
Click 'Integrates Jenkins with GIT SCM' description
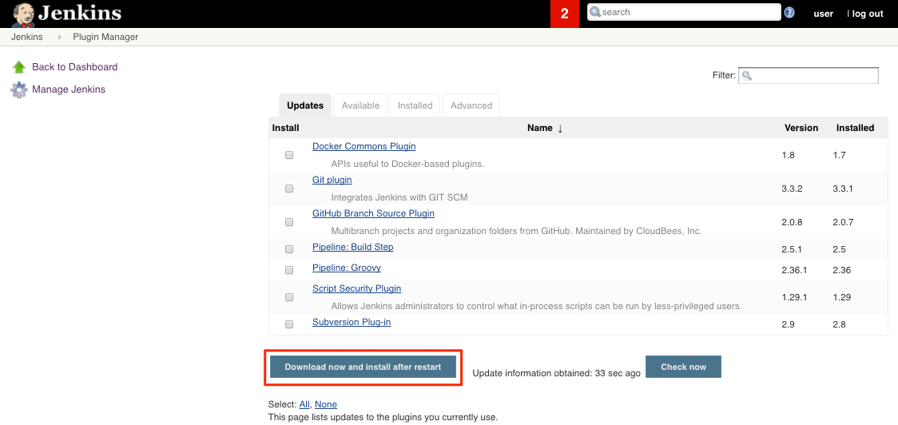399,197
